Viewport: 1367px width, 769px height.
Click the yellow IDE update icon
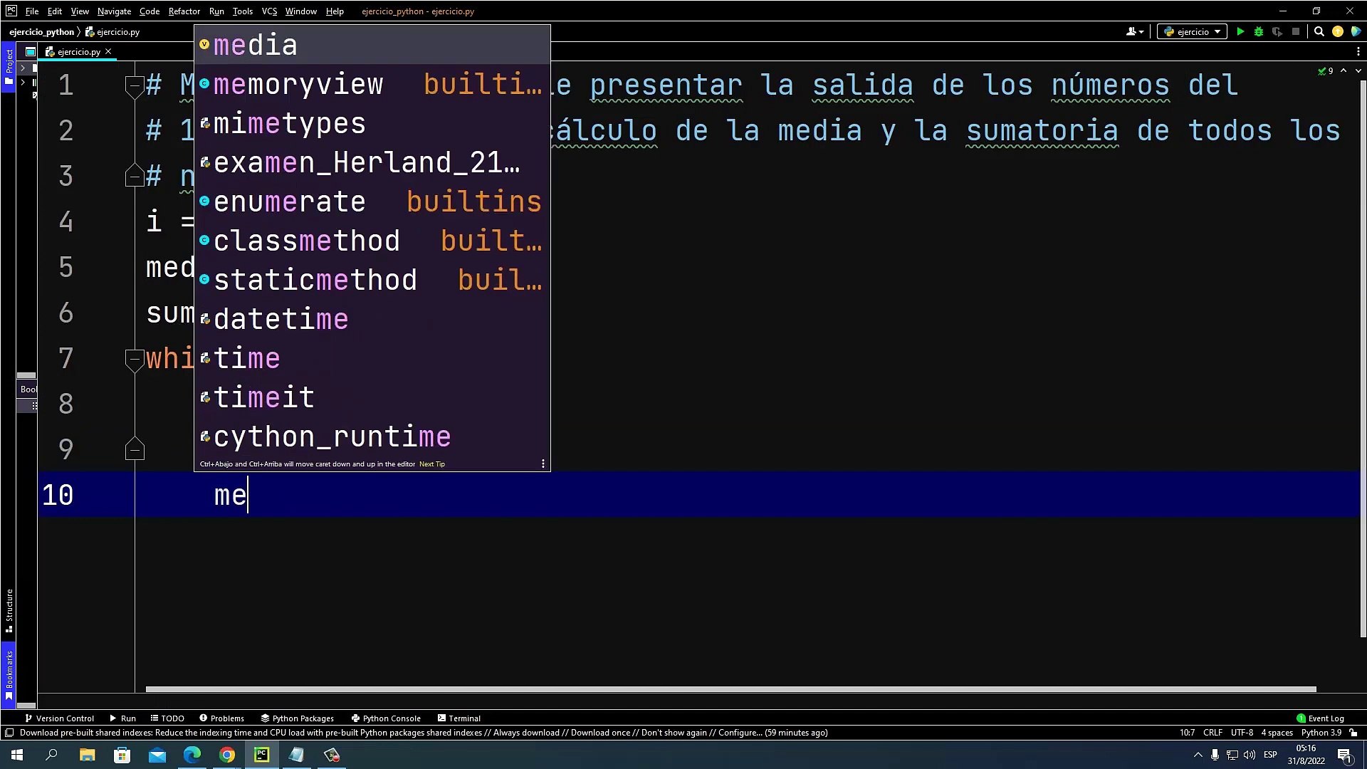(x=1338, y=31)
